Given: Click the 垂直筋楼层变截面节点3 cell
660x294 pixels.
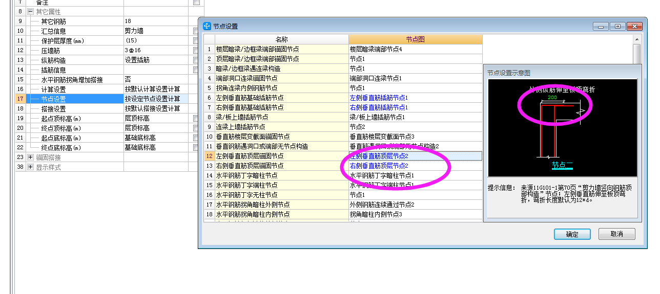Looking at the screenshot, I should coord(416,137).
